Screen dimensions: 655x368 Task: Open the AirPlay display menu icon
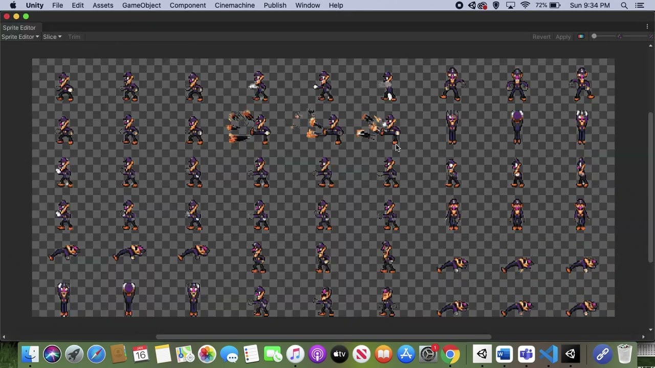coord(510,5)
